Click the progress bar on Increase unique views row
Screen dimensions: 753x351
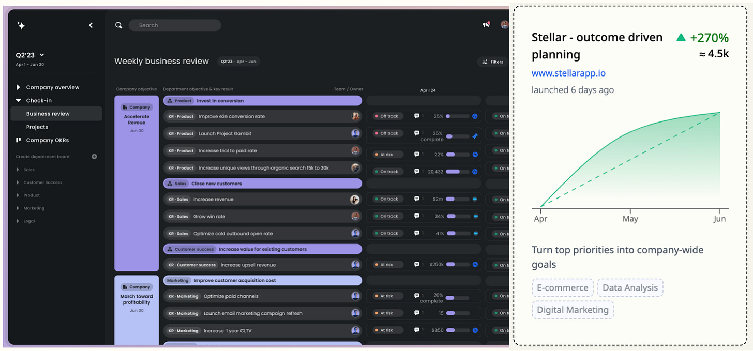[457, 172]
